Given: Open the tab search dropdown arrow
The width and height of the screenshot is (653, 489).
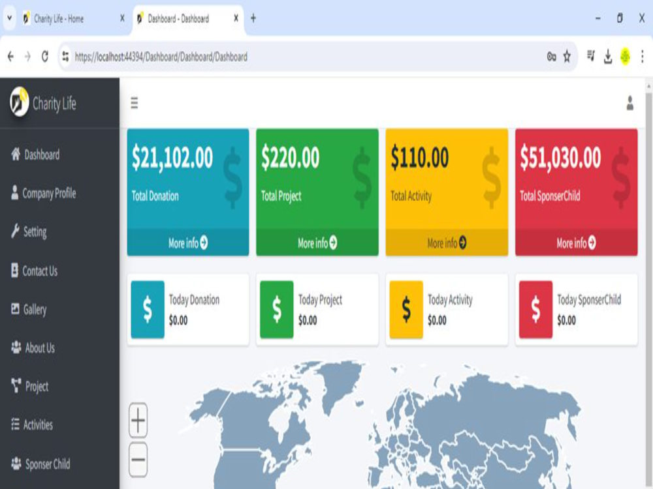Looking at the screenshot, I should pos(10,18).
